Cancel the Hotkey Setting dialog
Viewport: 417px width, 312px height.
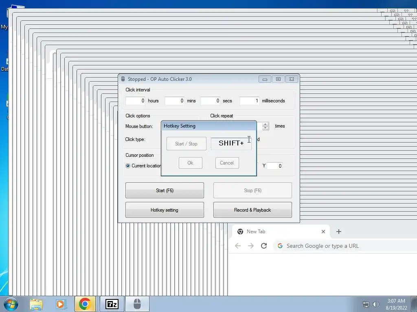pyautogui.click(x=227, y=163)
